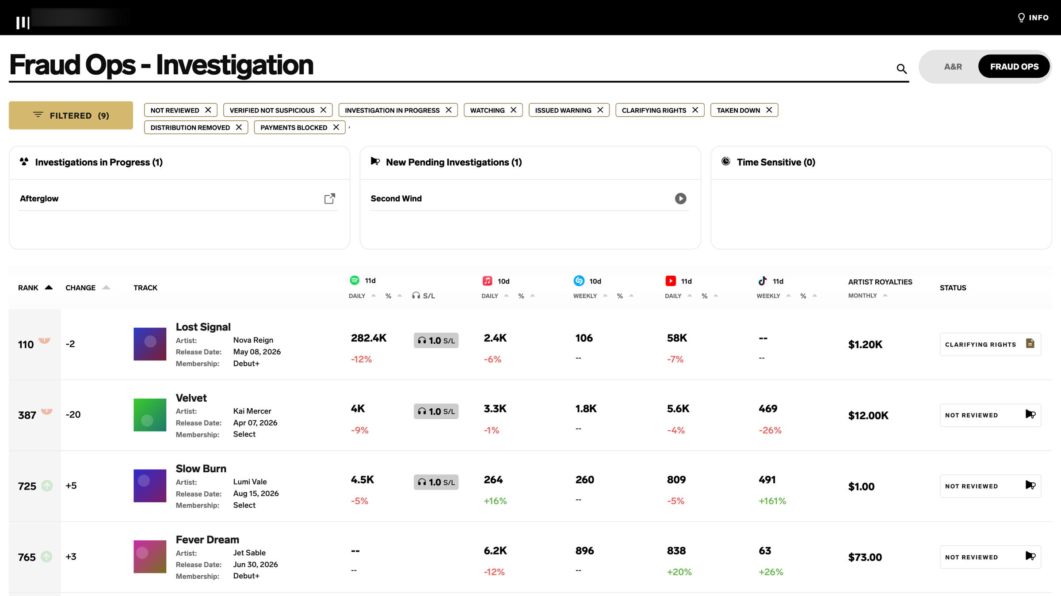Click the $12.00K royalties value

click(x=868, y=415)
